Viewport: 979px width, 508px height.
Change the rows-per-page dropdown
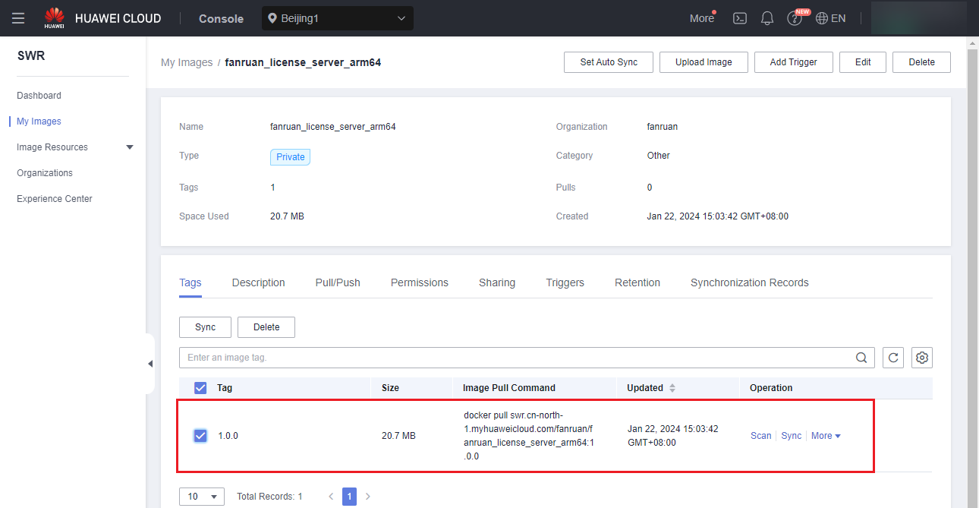coord(202,497)
